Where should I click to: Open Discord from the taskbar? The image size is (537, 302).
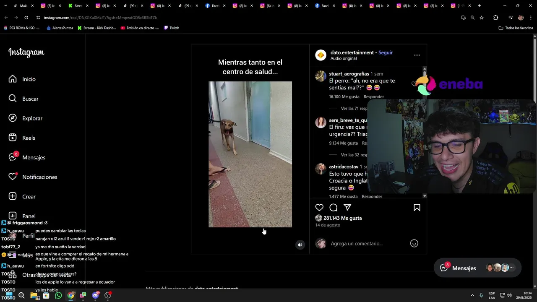[x=96, y=295]
